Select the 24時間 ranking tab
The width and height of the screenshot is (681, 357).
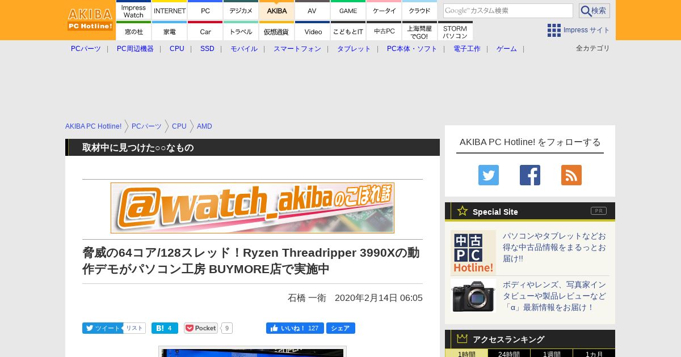tap(509, 354)
